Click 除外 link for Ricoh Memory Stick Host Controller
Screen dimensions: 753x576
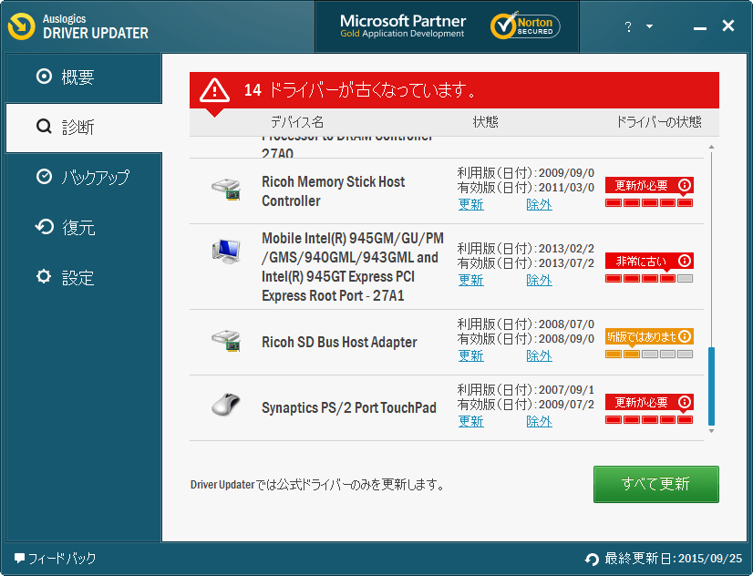pos(540,204)
